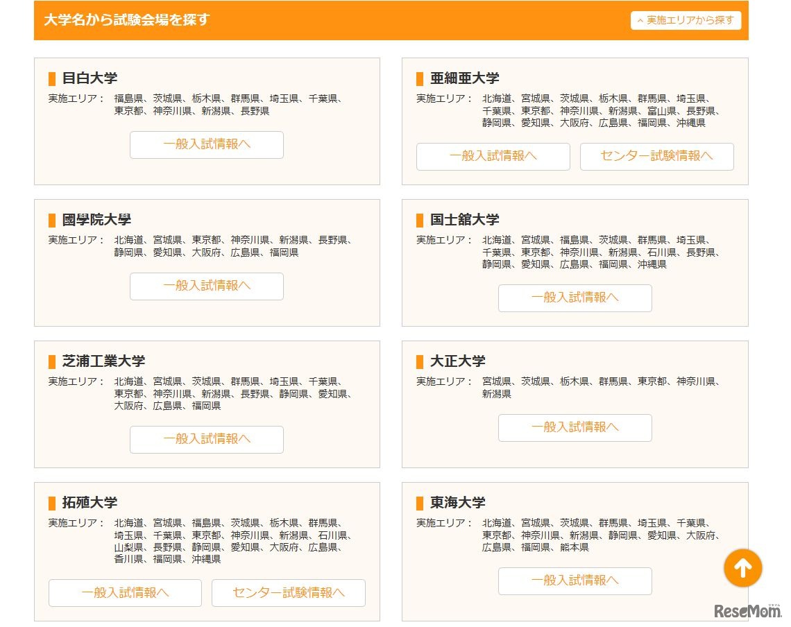Screen dimensions: 791x627
Task: Click the 東海大学 heading
Action: 457,502
